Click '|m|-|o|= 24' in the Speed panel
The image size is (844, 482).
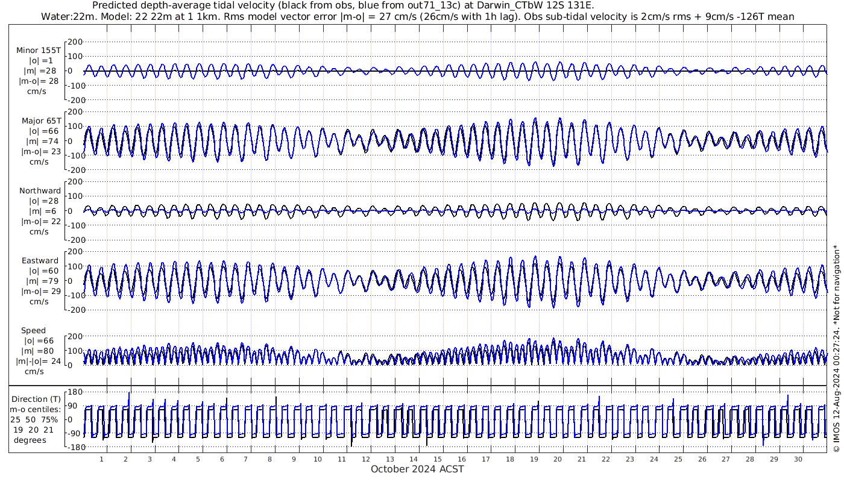[x=39, y=361]
